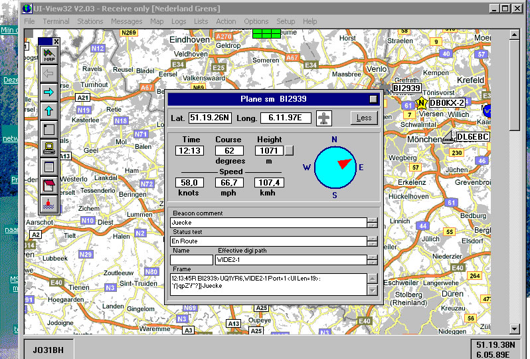530x359 pixels.
Task: Click the yellow star DB0KX-2 station
Action: pos(421,103)
